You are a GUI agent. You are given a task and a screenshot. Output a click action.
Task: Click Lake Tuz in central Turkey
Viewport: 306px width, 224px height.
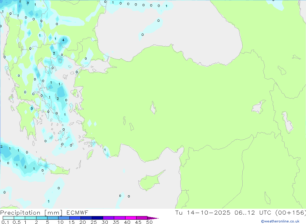(x=153, y=108)
